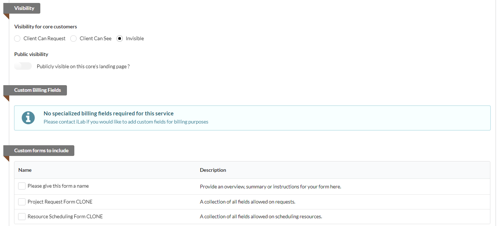
Task: Check the "Please give this form a name" checkbox
Action: point(22,186)
